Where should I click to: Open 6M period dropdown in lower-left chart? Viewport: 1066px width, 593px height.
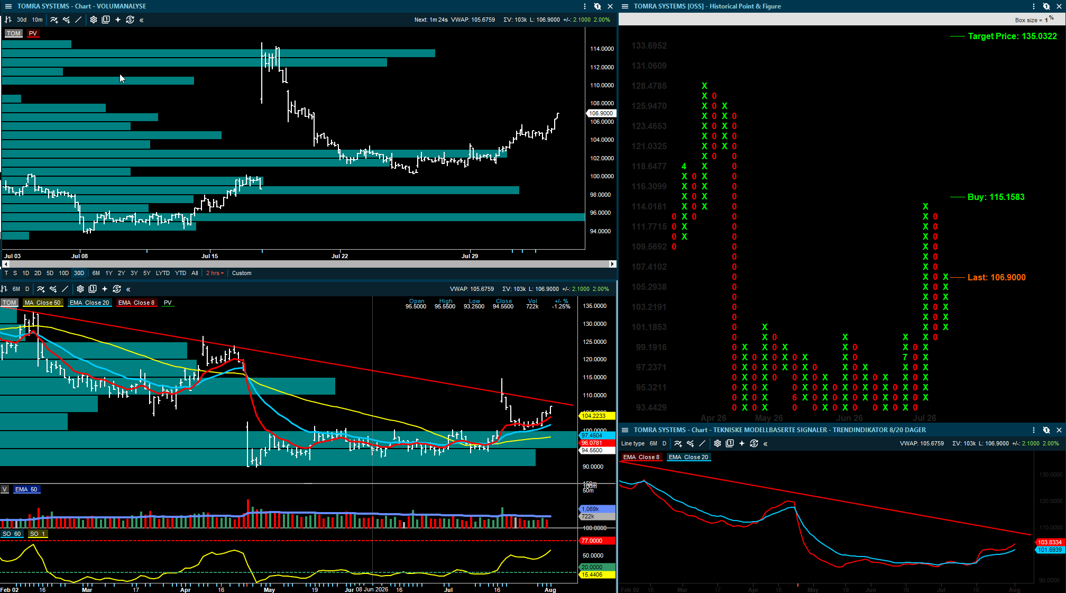point(16,289)
